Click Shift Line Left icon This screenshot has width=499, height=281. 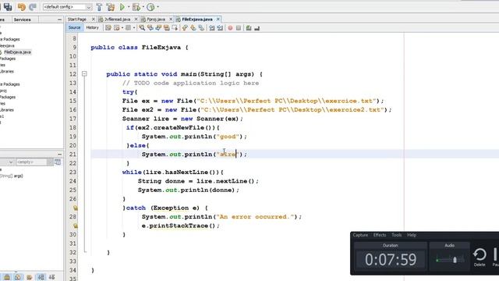211,28
